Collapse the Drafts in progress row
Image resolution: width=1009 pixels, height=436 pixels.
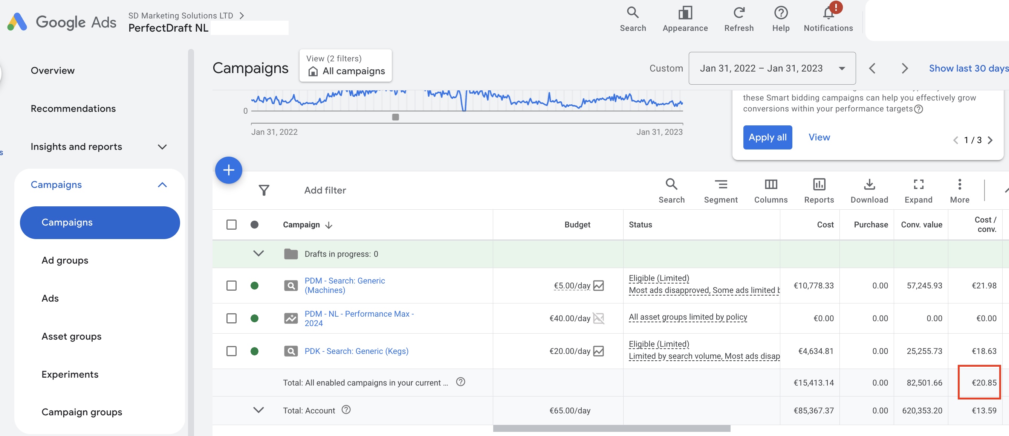click(258, 253)
